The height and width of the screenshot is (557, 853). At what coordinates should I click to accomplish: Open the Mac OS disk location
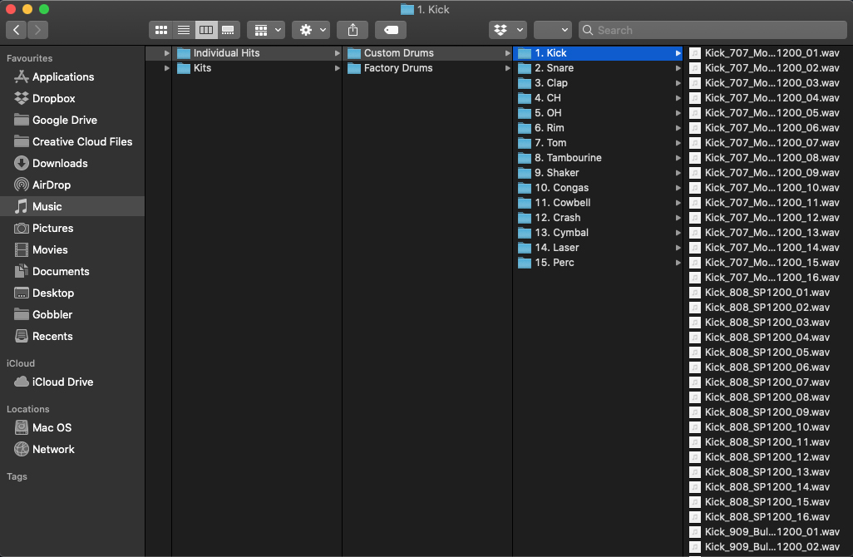(x=72, y=427)
